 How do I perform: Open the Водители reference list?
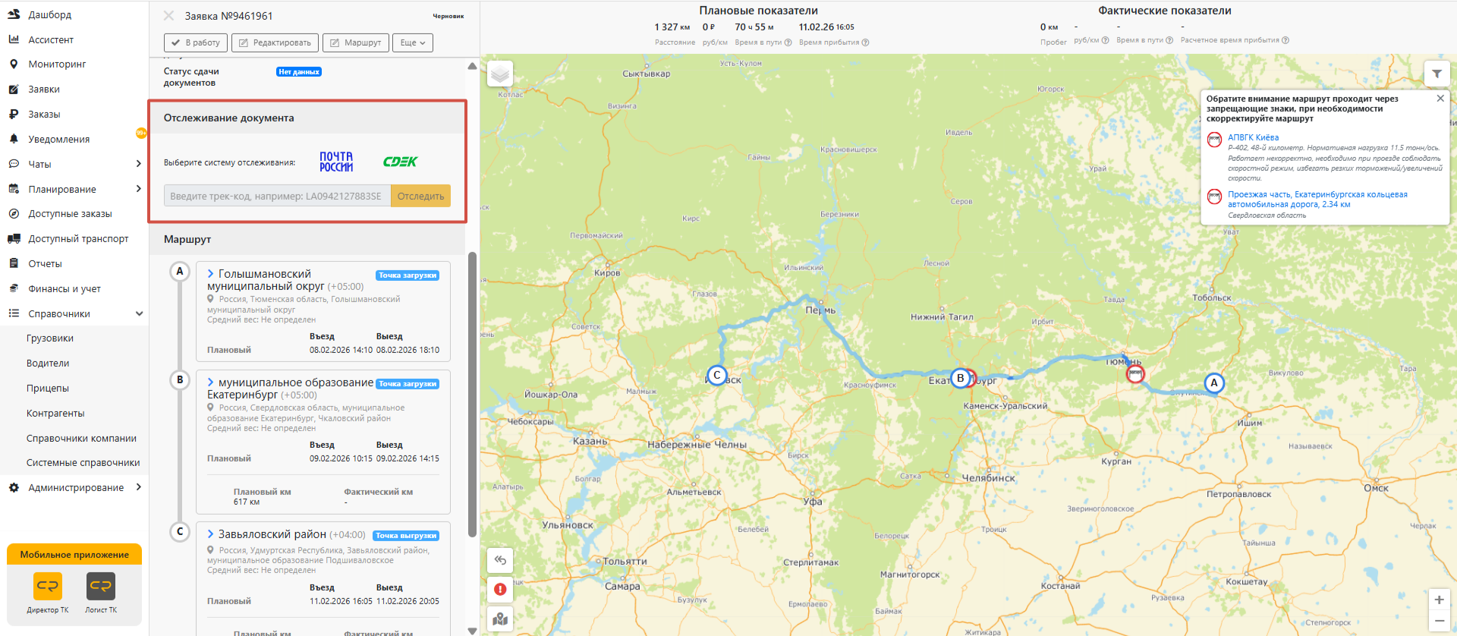(x=48, y=364)
